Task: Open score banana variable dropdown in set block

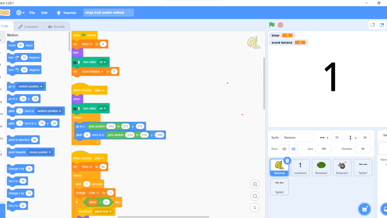Action: point(93,72)
